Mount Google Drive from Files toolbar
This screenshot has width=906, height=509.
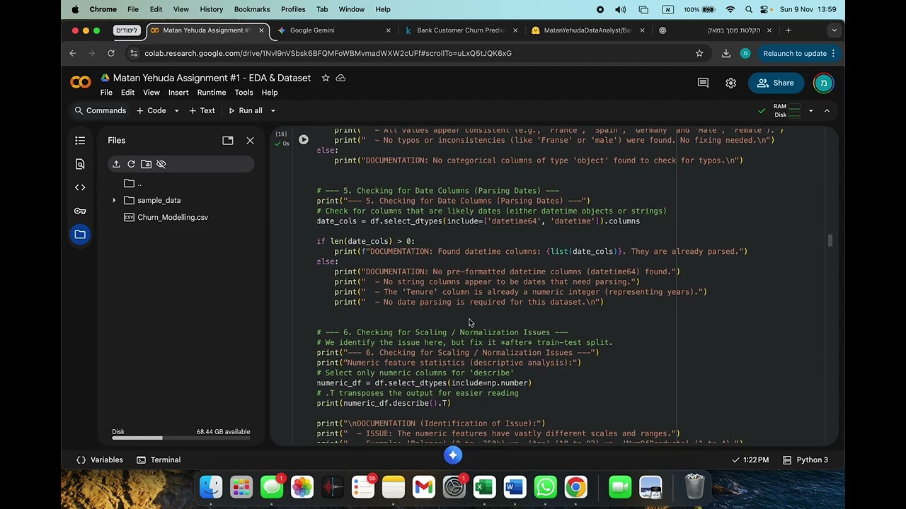click(x=146, y=164)
